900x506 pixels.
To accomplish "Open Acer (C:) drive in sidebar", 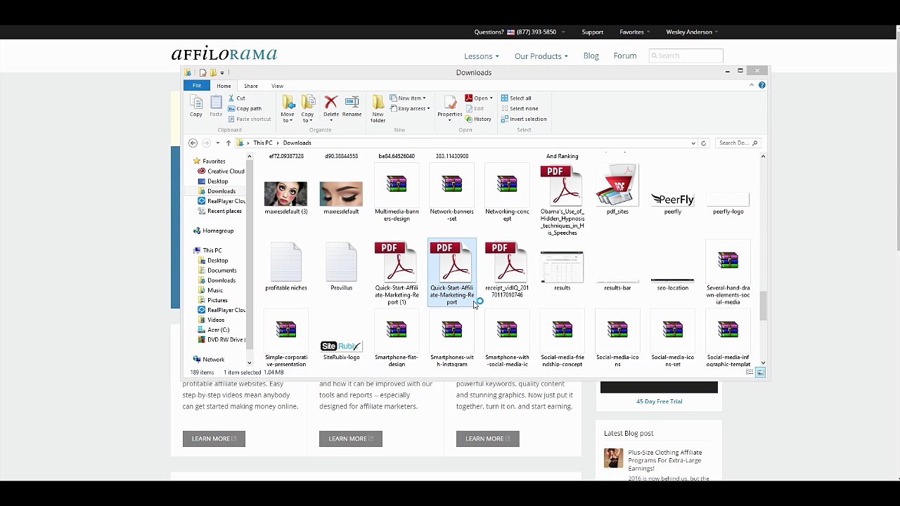I will pos(214,330).
